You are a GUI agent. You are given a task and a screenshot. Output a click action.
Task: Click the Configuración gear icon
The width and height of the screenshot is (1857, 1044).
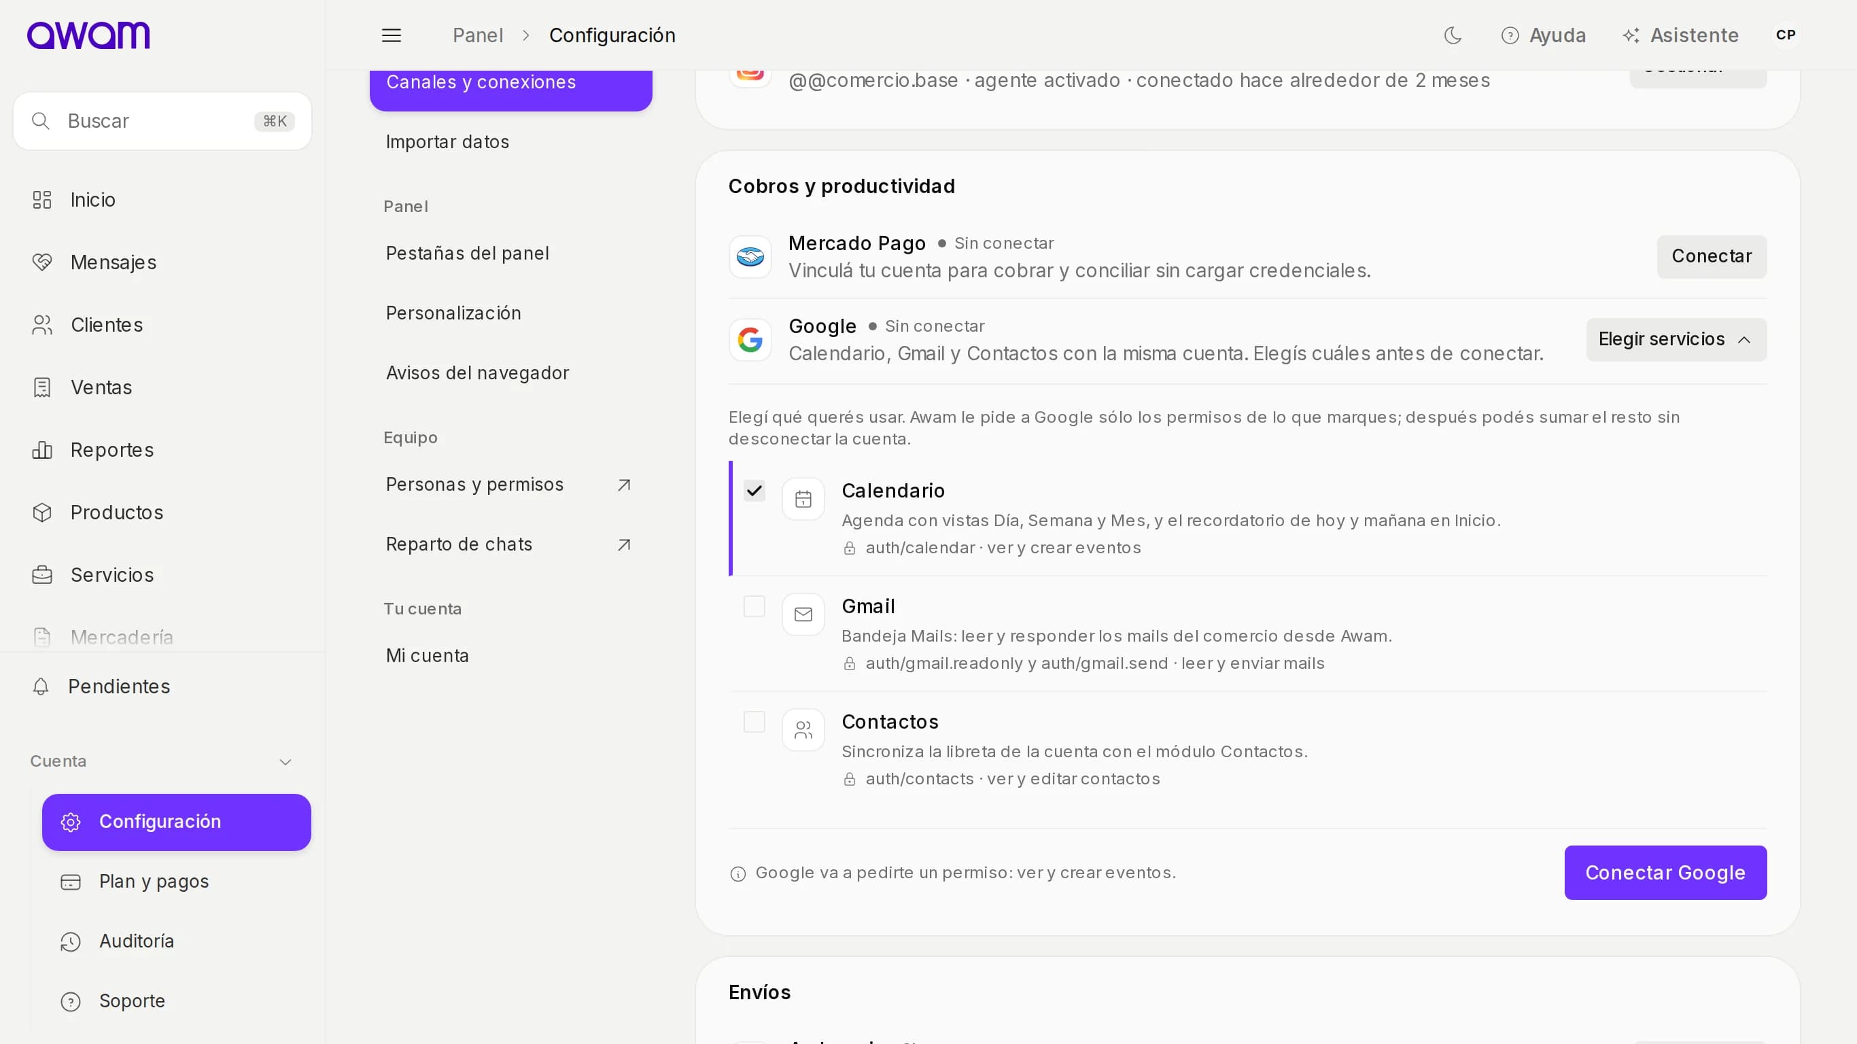click(x=71, y=821)
